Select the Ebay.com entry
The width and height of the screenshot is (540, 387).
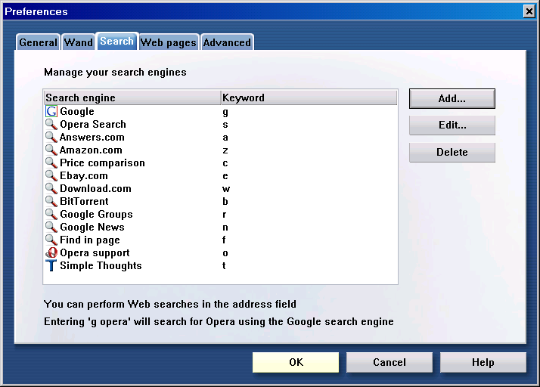tap(84, 175)
